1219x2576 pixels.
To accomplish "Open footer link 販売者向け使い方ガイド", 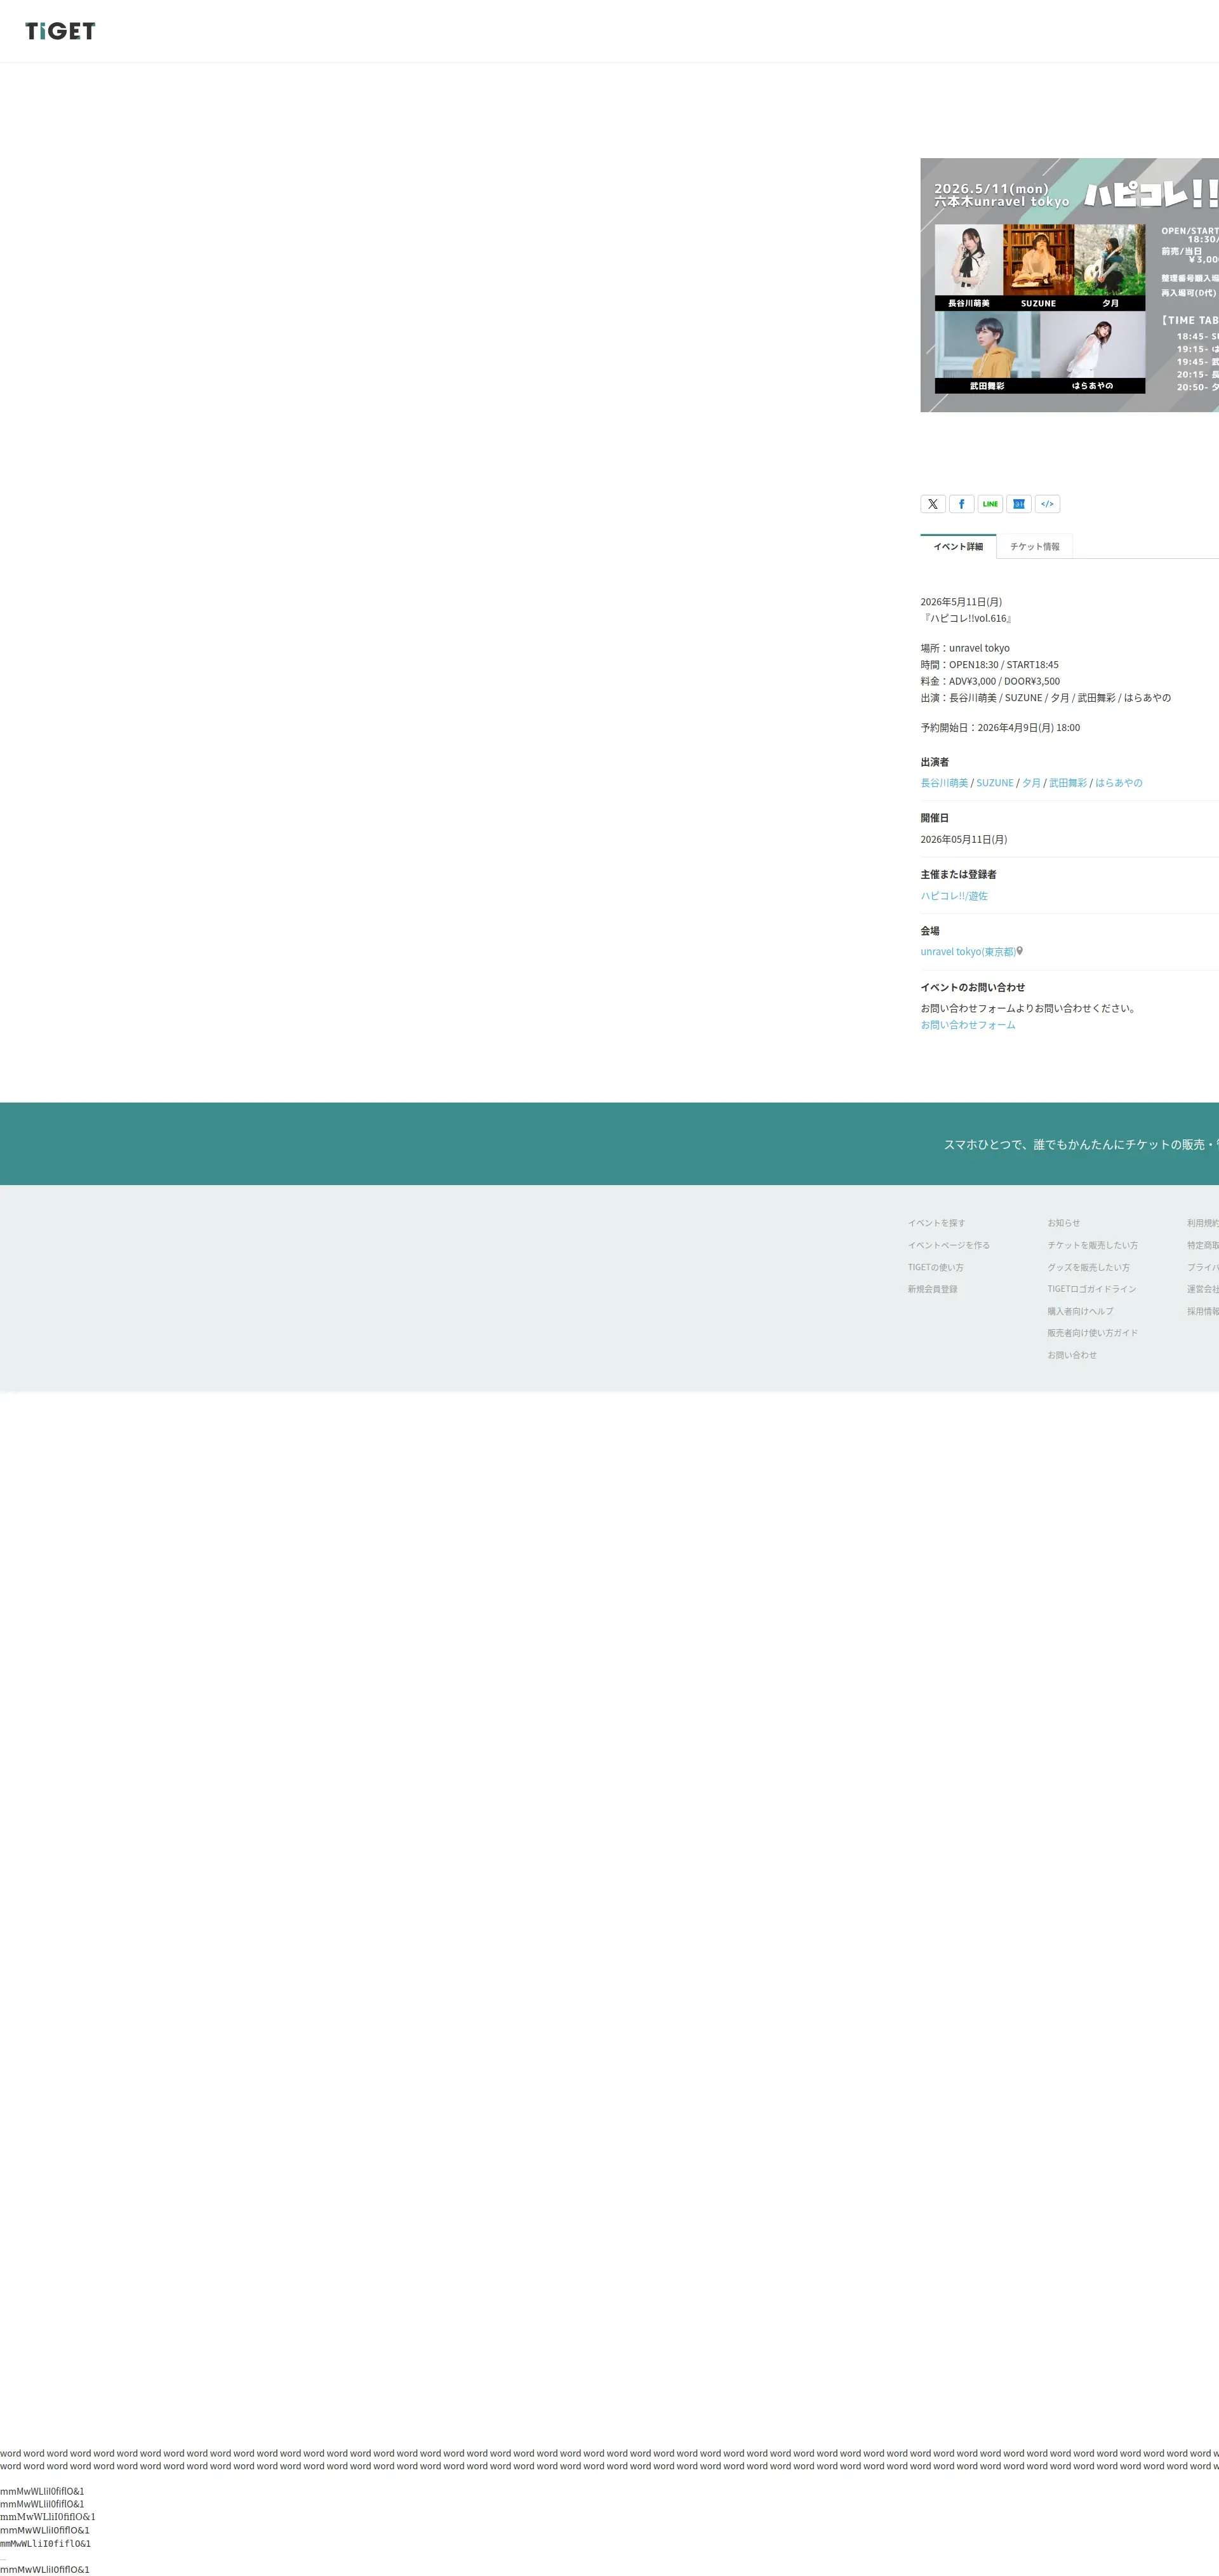I will tap(1092, 1333).
